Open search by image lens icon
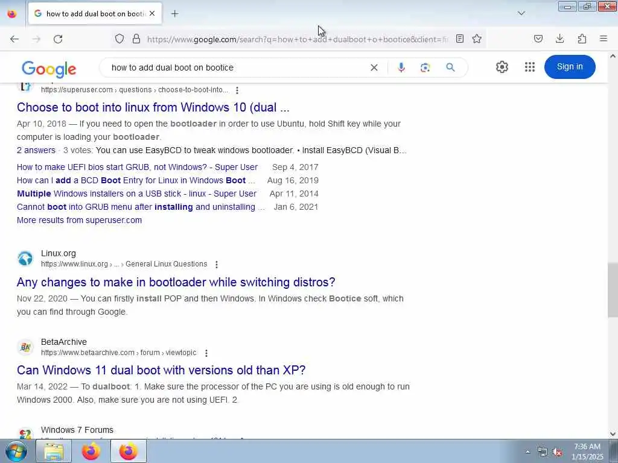 tap(425, 68)
